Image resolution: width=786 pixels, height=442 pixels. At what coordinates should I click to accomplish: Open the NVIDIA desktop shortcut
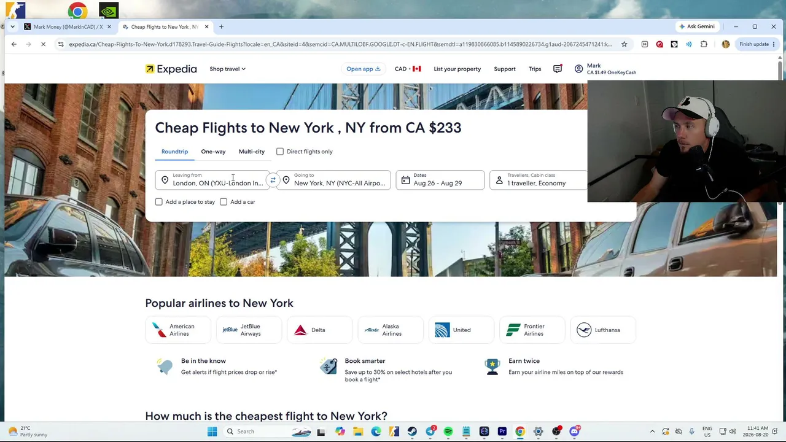coord(109,10)
